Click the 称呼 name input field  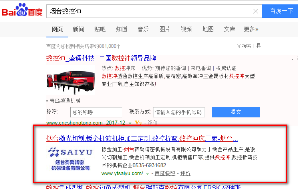[x=96, y=112]
